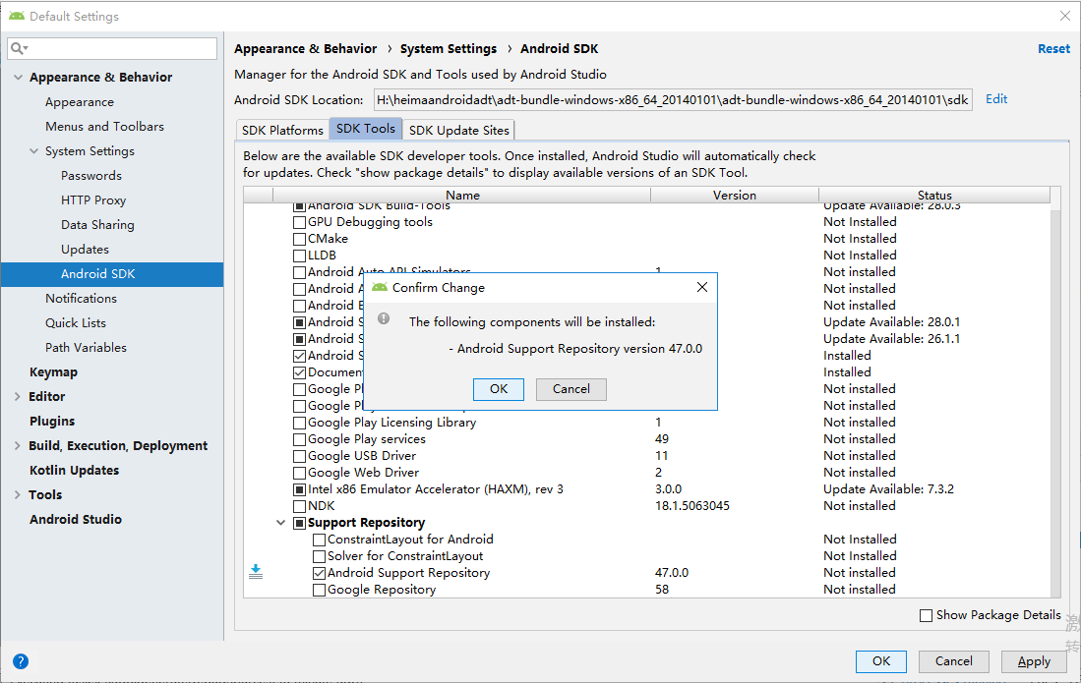Toggle Intel x86 Emulator Accelerator checkbox
Viewport: 1081px width, 683px height.
(299, 489)
